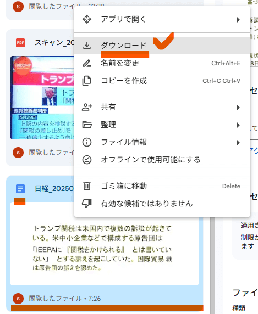
Task: Click the 'アプリで開く' move-arrows icon
Action: click(87, 19)
